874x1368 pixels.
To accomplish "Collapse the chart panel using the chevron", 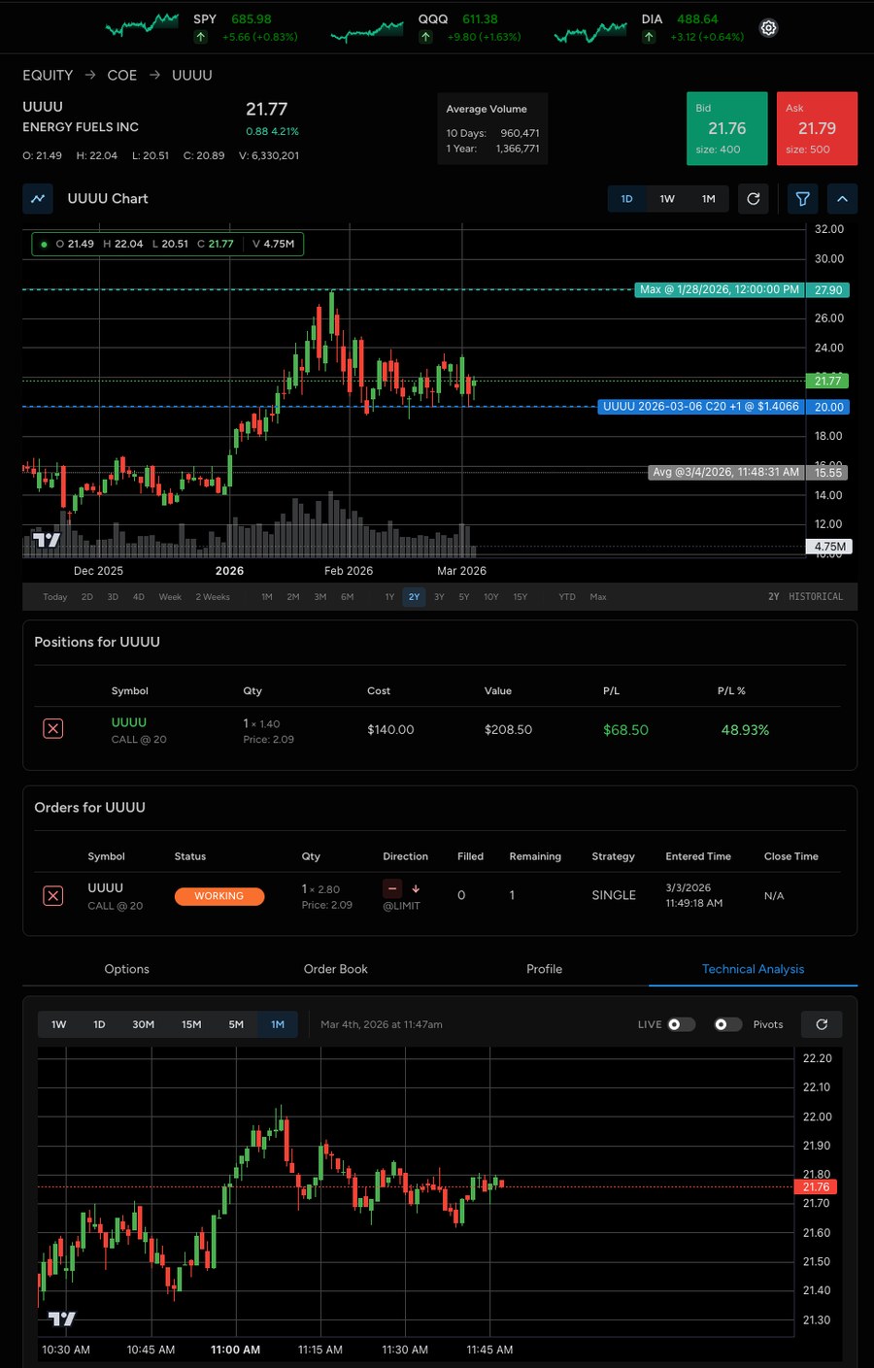I will click(842, 198).
